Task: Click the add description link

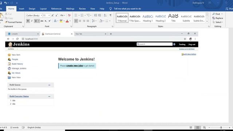Action: click(190, 54)
